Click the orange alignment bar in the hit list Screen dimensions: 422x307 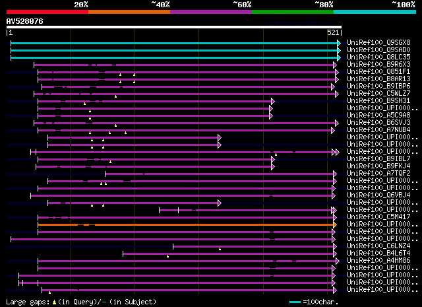(186, 224)
